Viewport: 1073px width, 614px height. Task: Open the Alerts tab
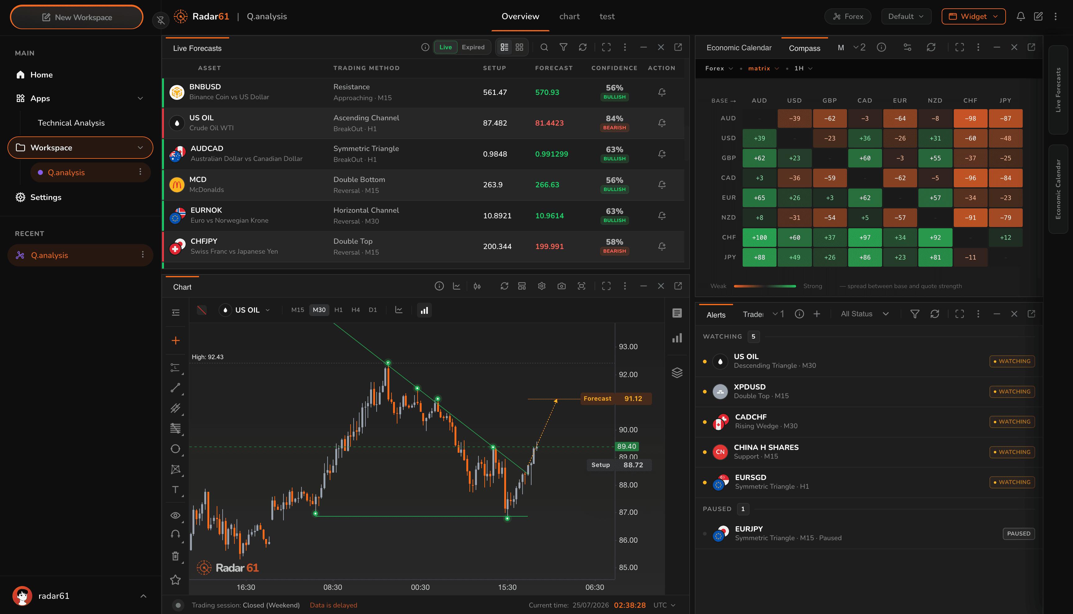click(716, 314)
